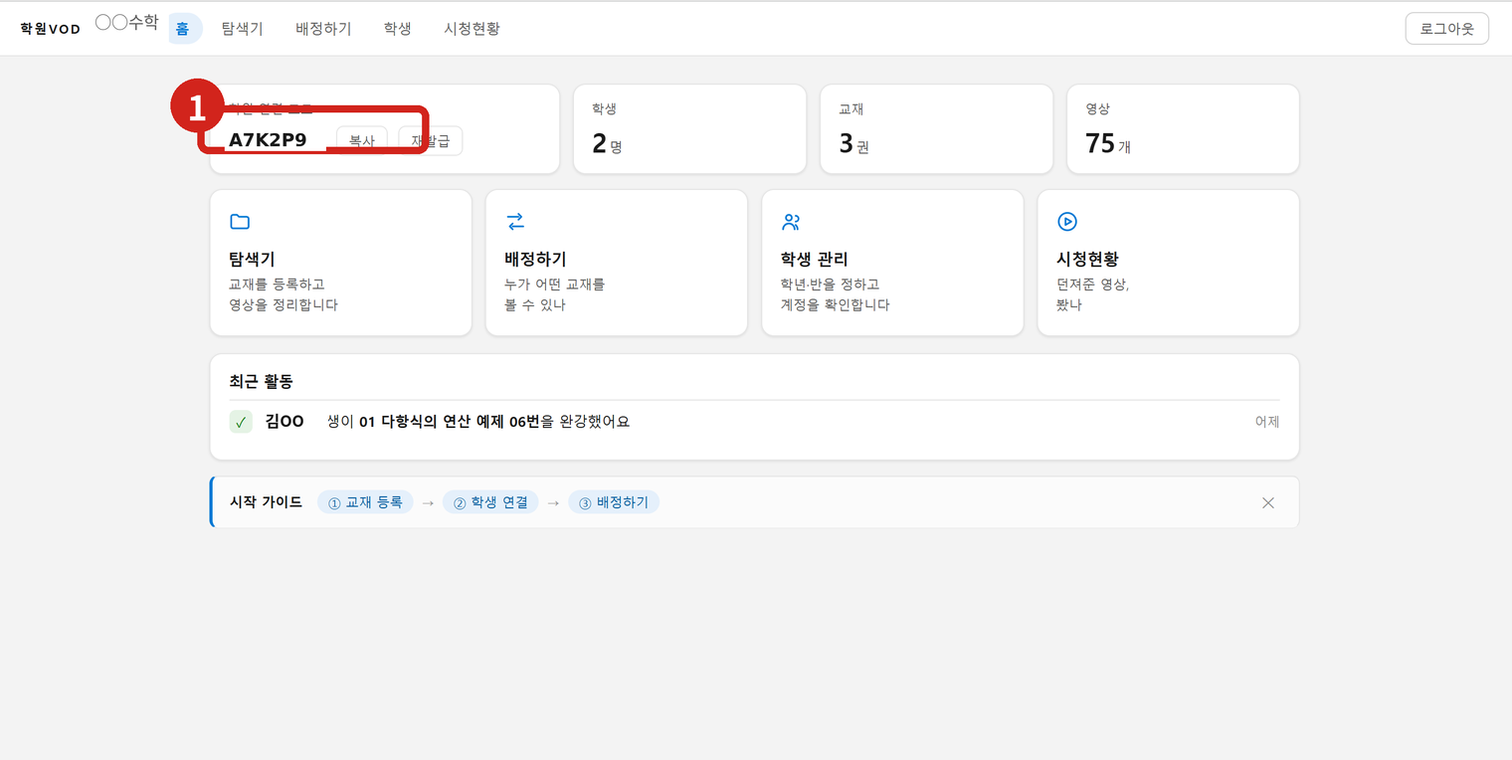
Task: Open the 학생 menu in top navigation
Action: (398, 29)
